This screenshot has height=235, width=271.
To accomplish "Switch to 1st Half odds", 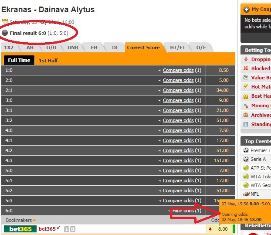I will coord(48,61).
